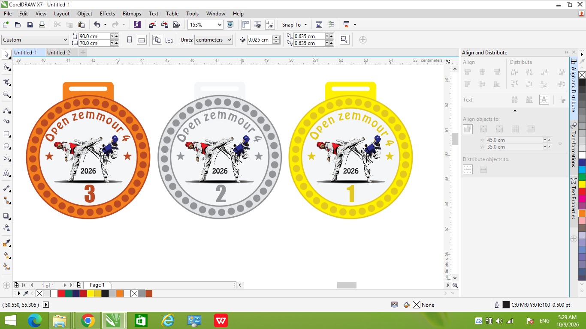The width and height of the screenshot is (586, 329).
Task: Toggle Show Guidelines button
Action: (x=270, y=25)
